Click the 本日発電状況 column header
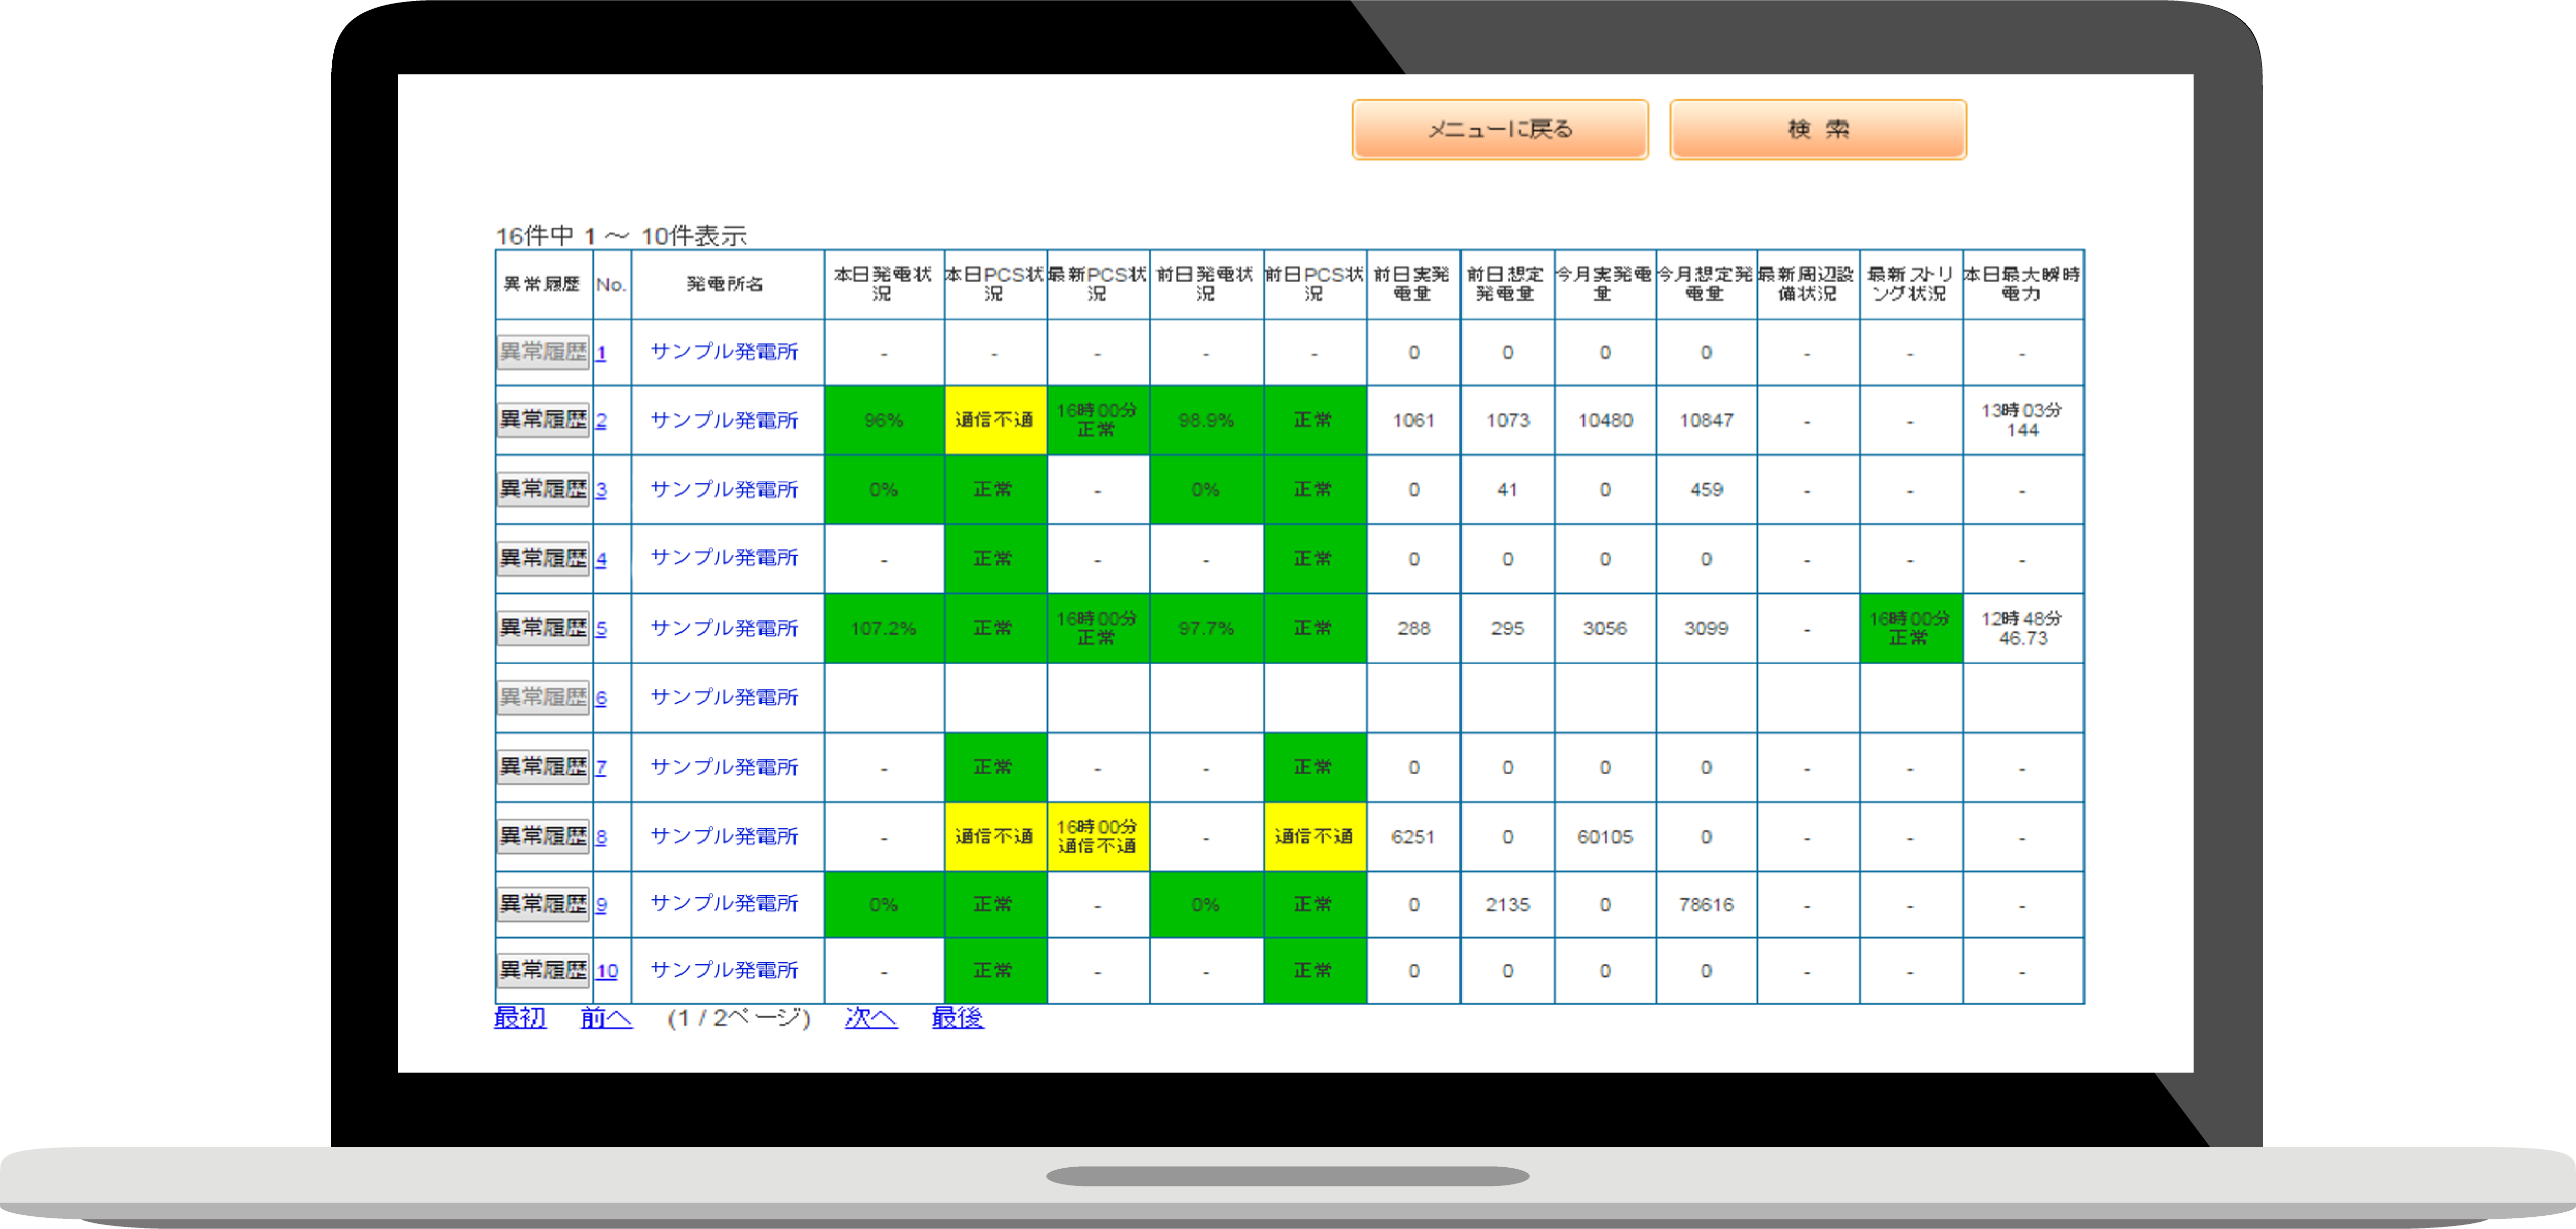This screenshot has height=1229, width=2576. coord(883,284)
